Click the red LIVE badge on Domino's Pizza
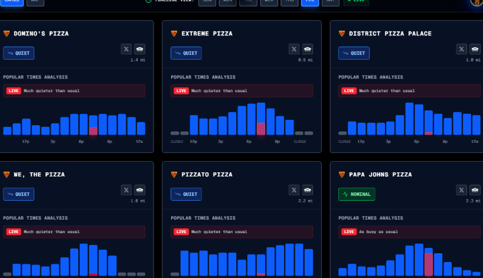Screen dimensions: 483x278 point(14,91)
